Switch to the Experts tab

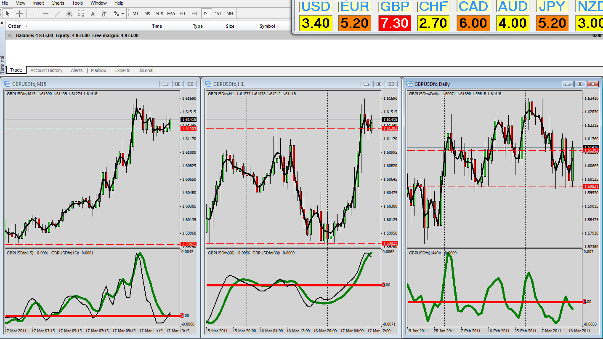(x=122, y=70)
